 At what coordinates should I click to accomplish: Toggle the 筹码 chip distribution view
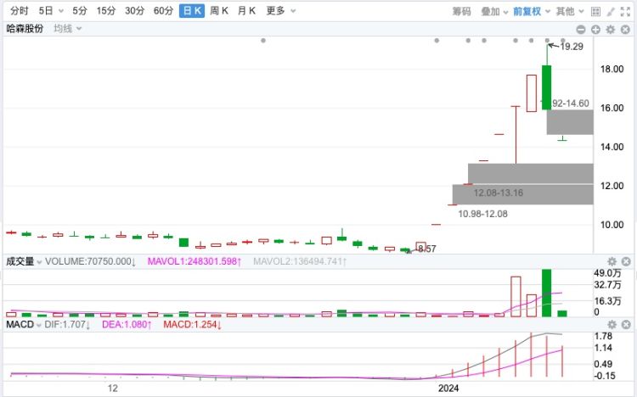click(x=462, y=11)
